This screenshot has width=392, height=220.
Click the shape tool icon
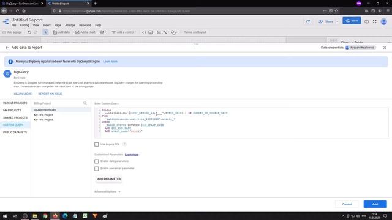click(174, 32)
